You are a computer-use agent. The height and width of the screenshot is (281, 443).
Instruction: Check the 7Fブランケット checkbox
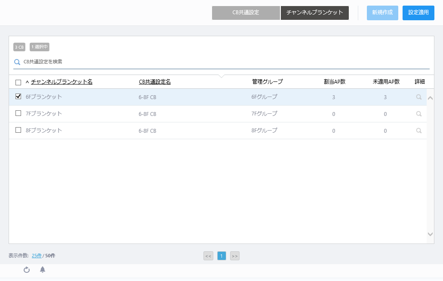(18, 113)
